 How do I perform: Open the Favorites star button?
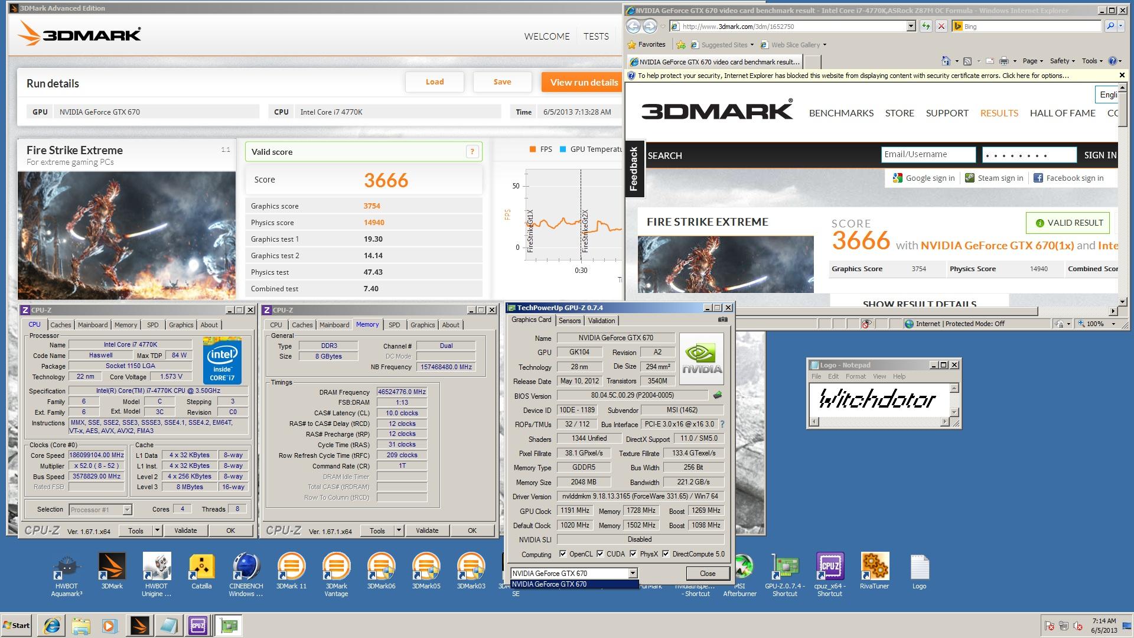coord(647,44)
